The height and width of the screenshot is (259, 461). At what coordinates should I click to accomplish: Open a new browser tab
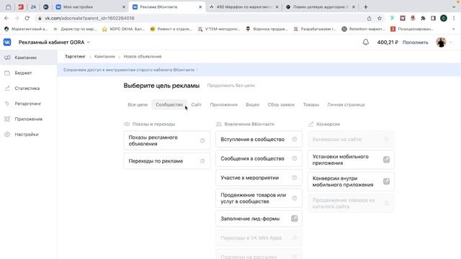[366, 6]
